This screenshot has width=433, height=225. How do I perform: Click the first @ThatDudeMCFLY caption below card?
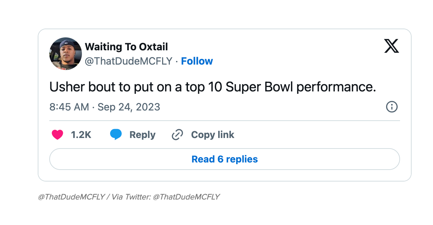coord(71,197)
